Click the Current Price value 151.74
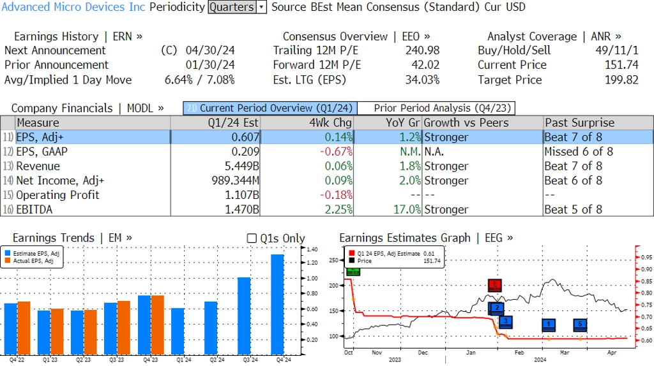This screenshot has height=366, width=654. click(x=621, y=65)
